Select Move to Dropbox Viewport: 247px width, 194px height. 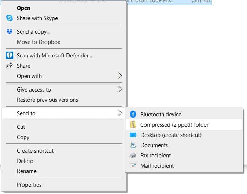(64, 42)
